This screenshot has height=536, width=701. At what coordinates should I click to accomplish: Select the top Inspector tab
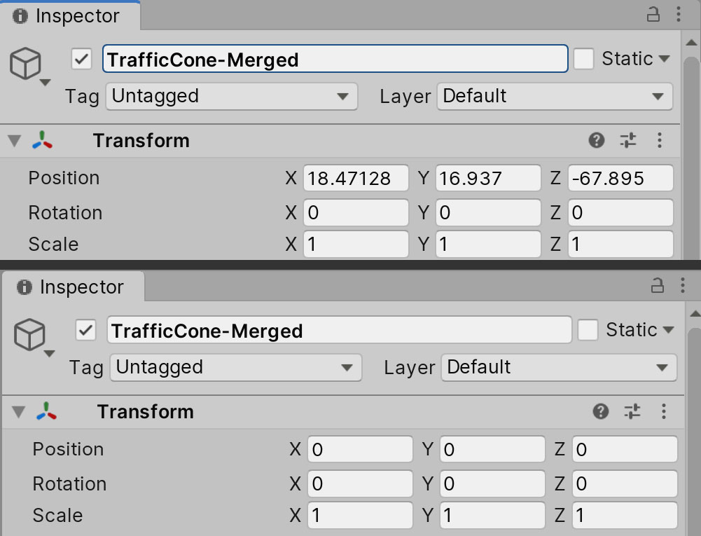[x=68, y=16]
